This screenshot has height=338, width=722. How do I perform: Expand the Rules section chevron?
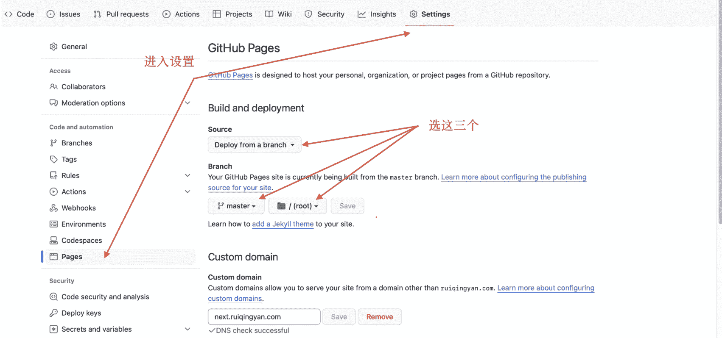(187, 175)
